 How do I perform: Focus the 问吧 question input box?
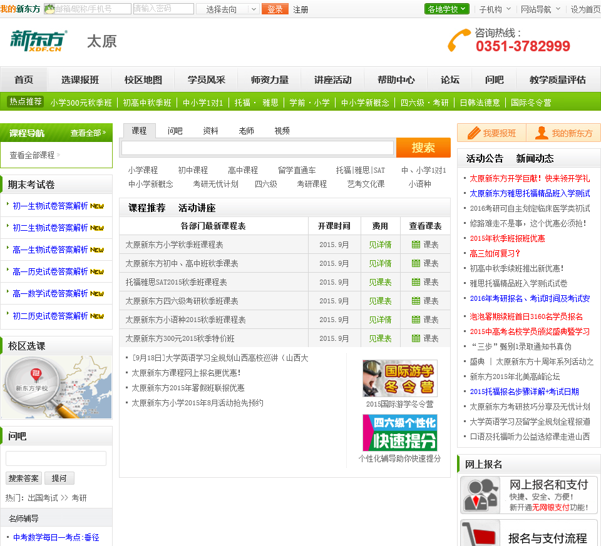tap(56, 458)
